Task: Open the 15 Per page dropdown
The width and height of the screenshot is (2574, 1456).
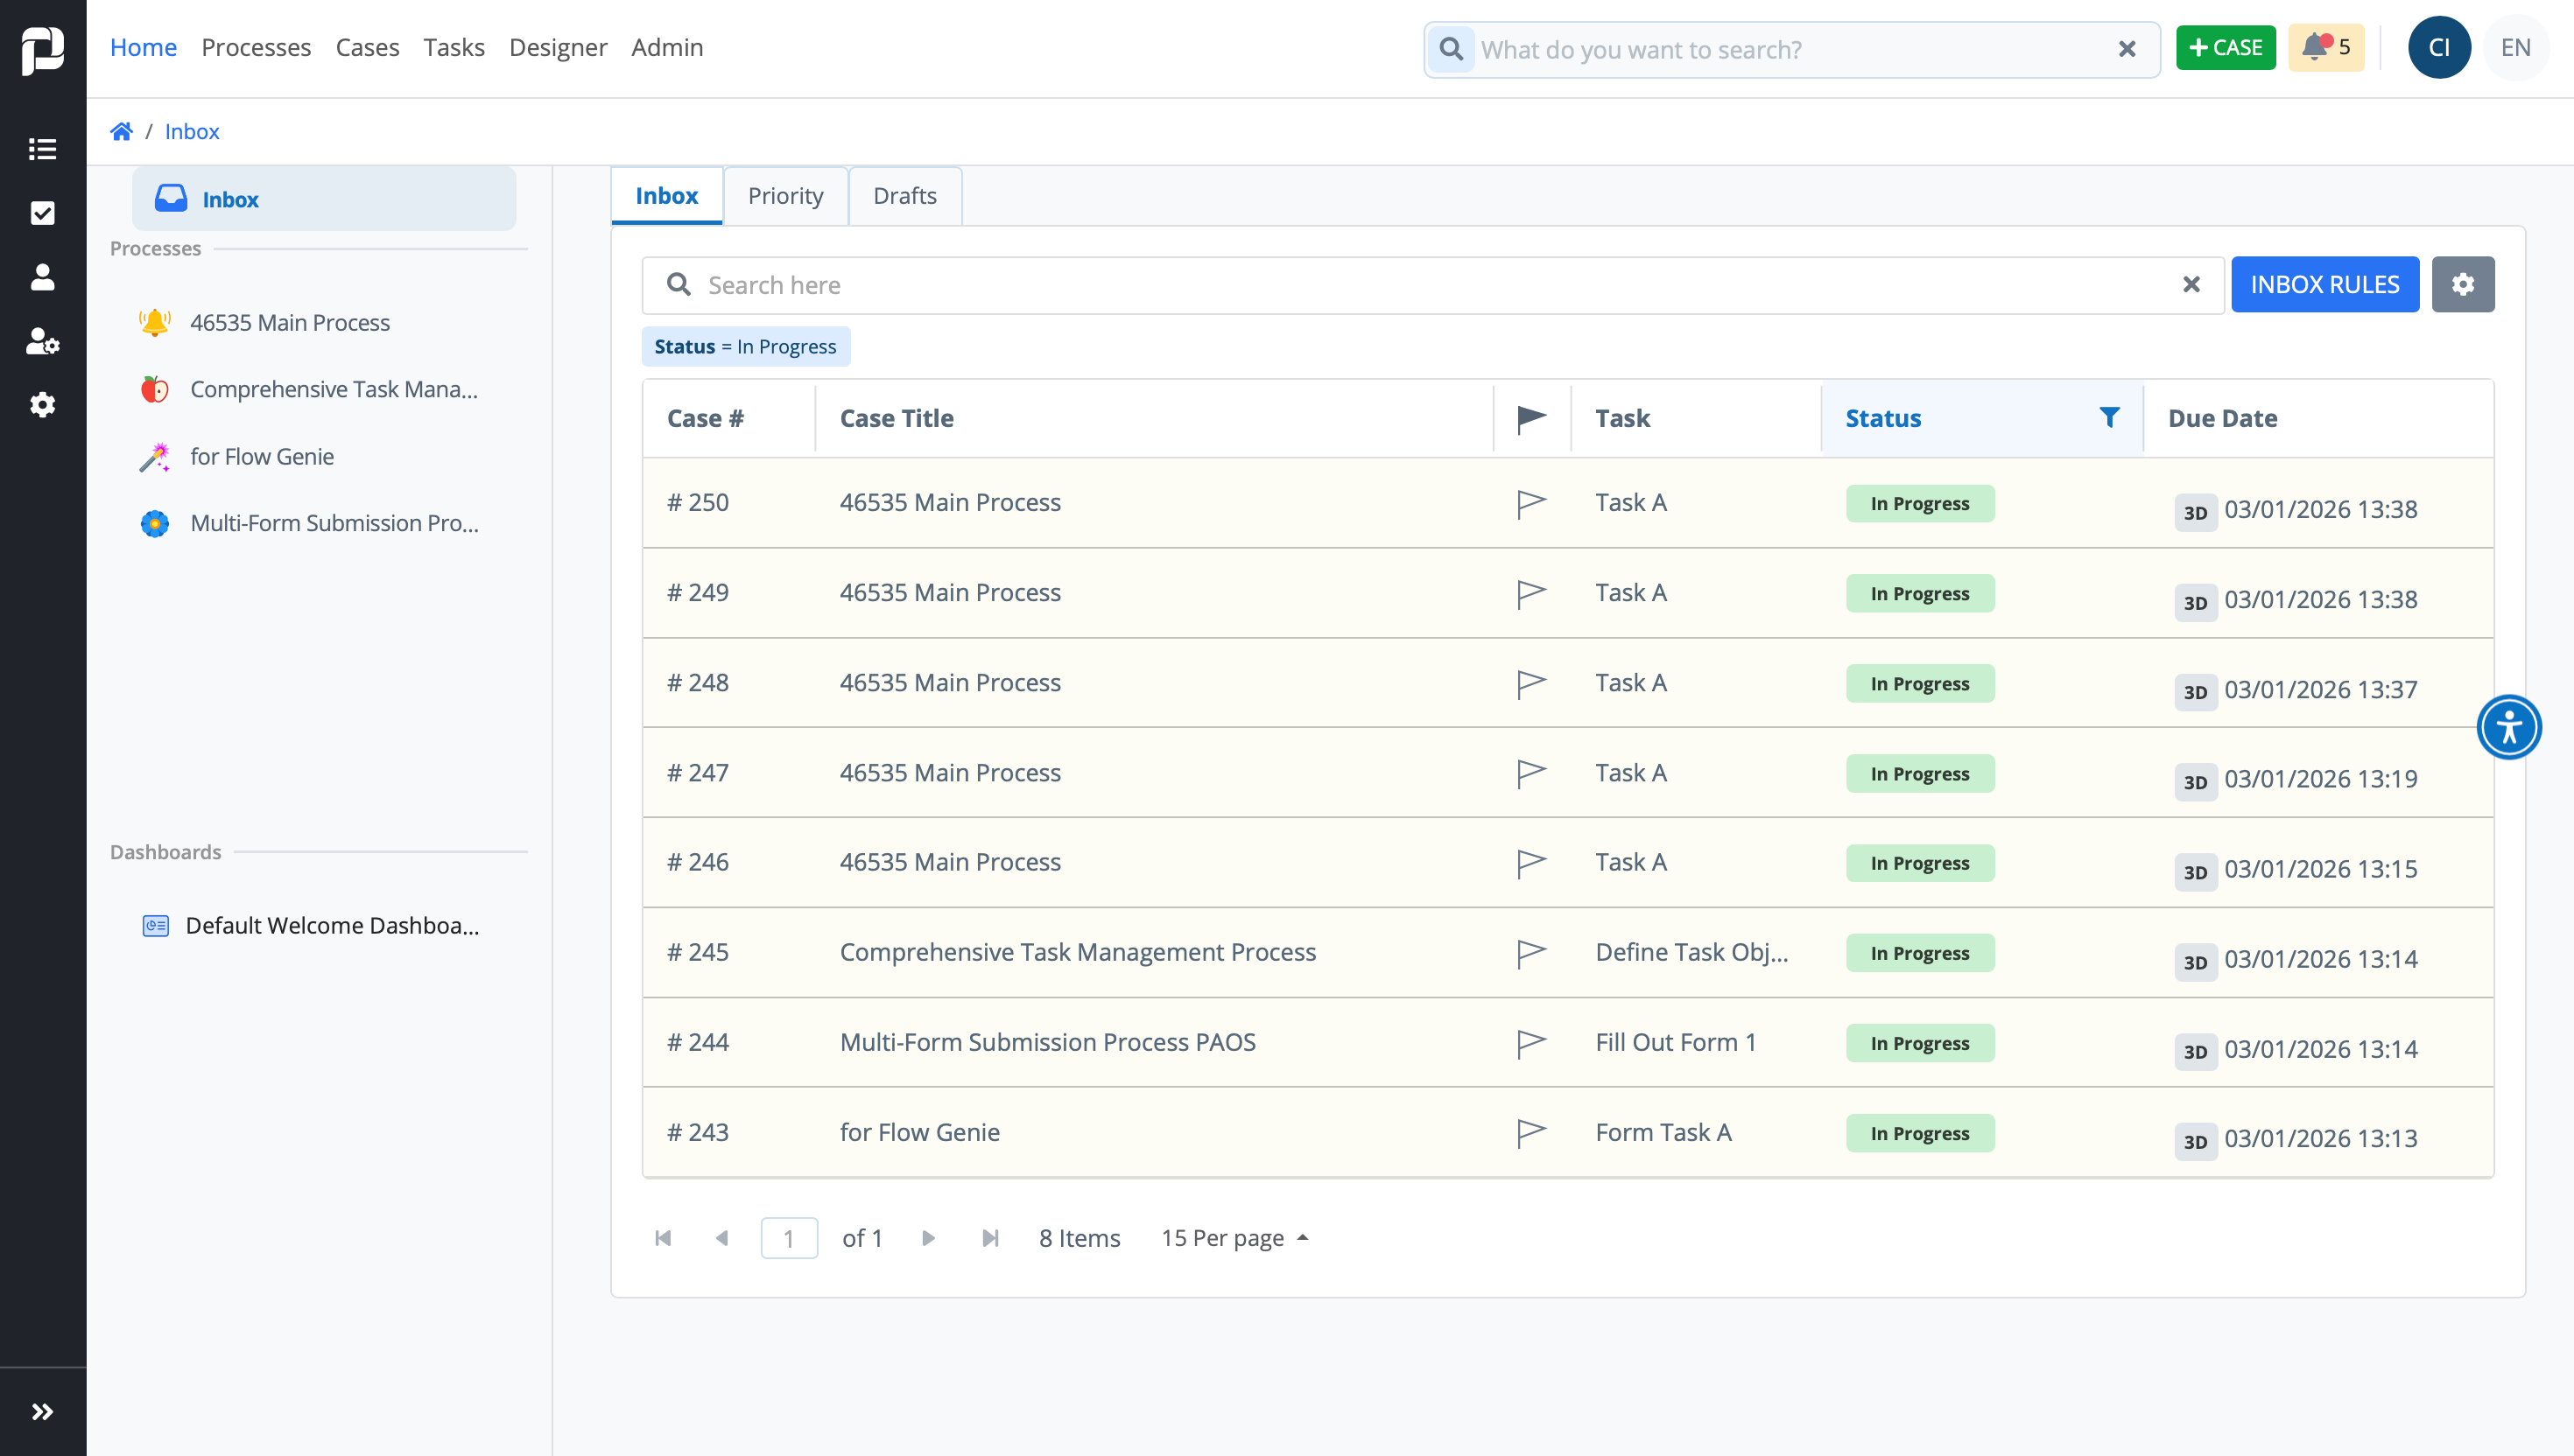Action: click(1234, 1238)
